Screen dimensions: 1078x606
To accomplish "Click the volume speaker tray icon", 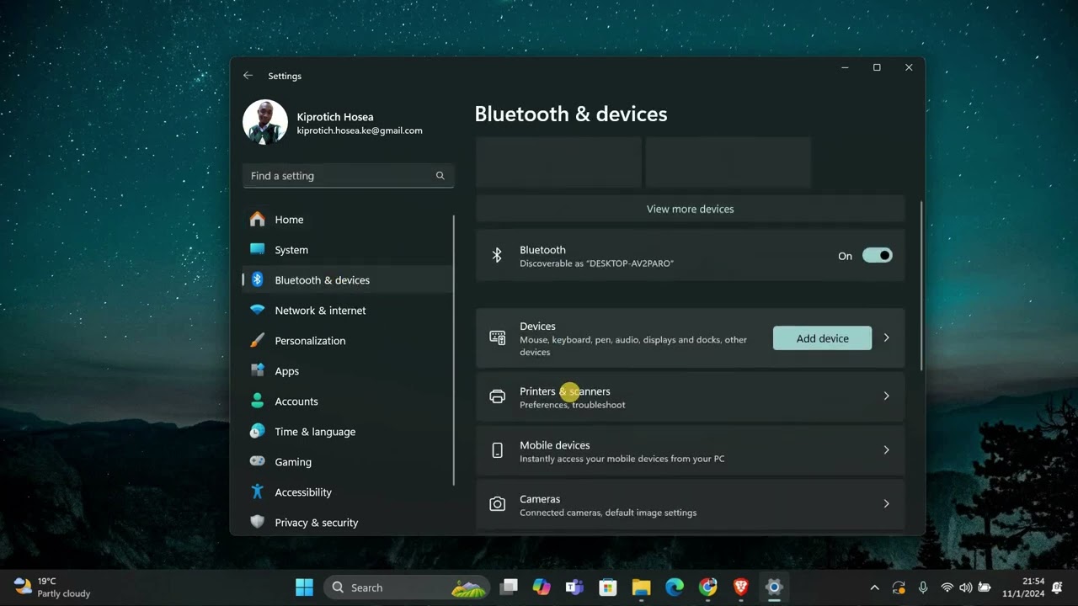I will [x=965, y=587].
